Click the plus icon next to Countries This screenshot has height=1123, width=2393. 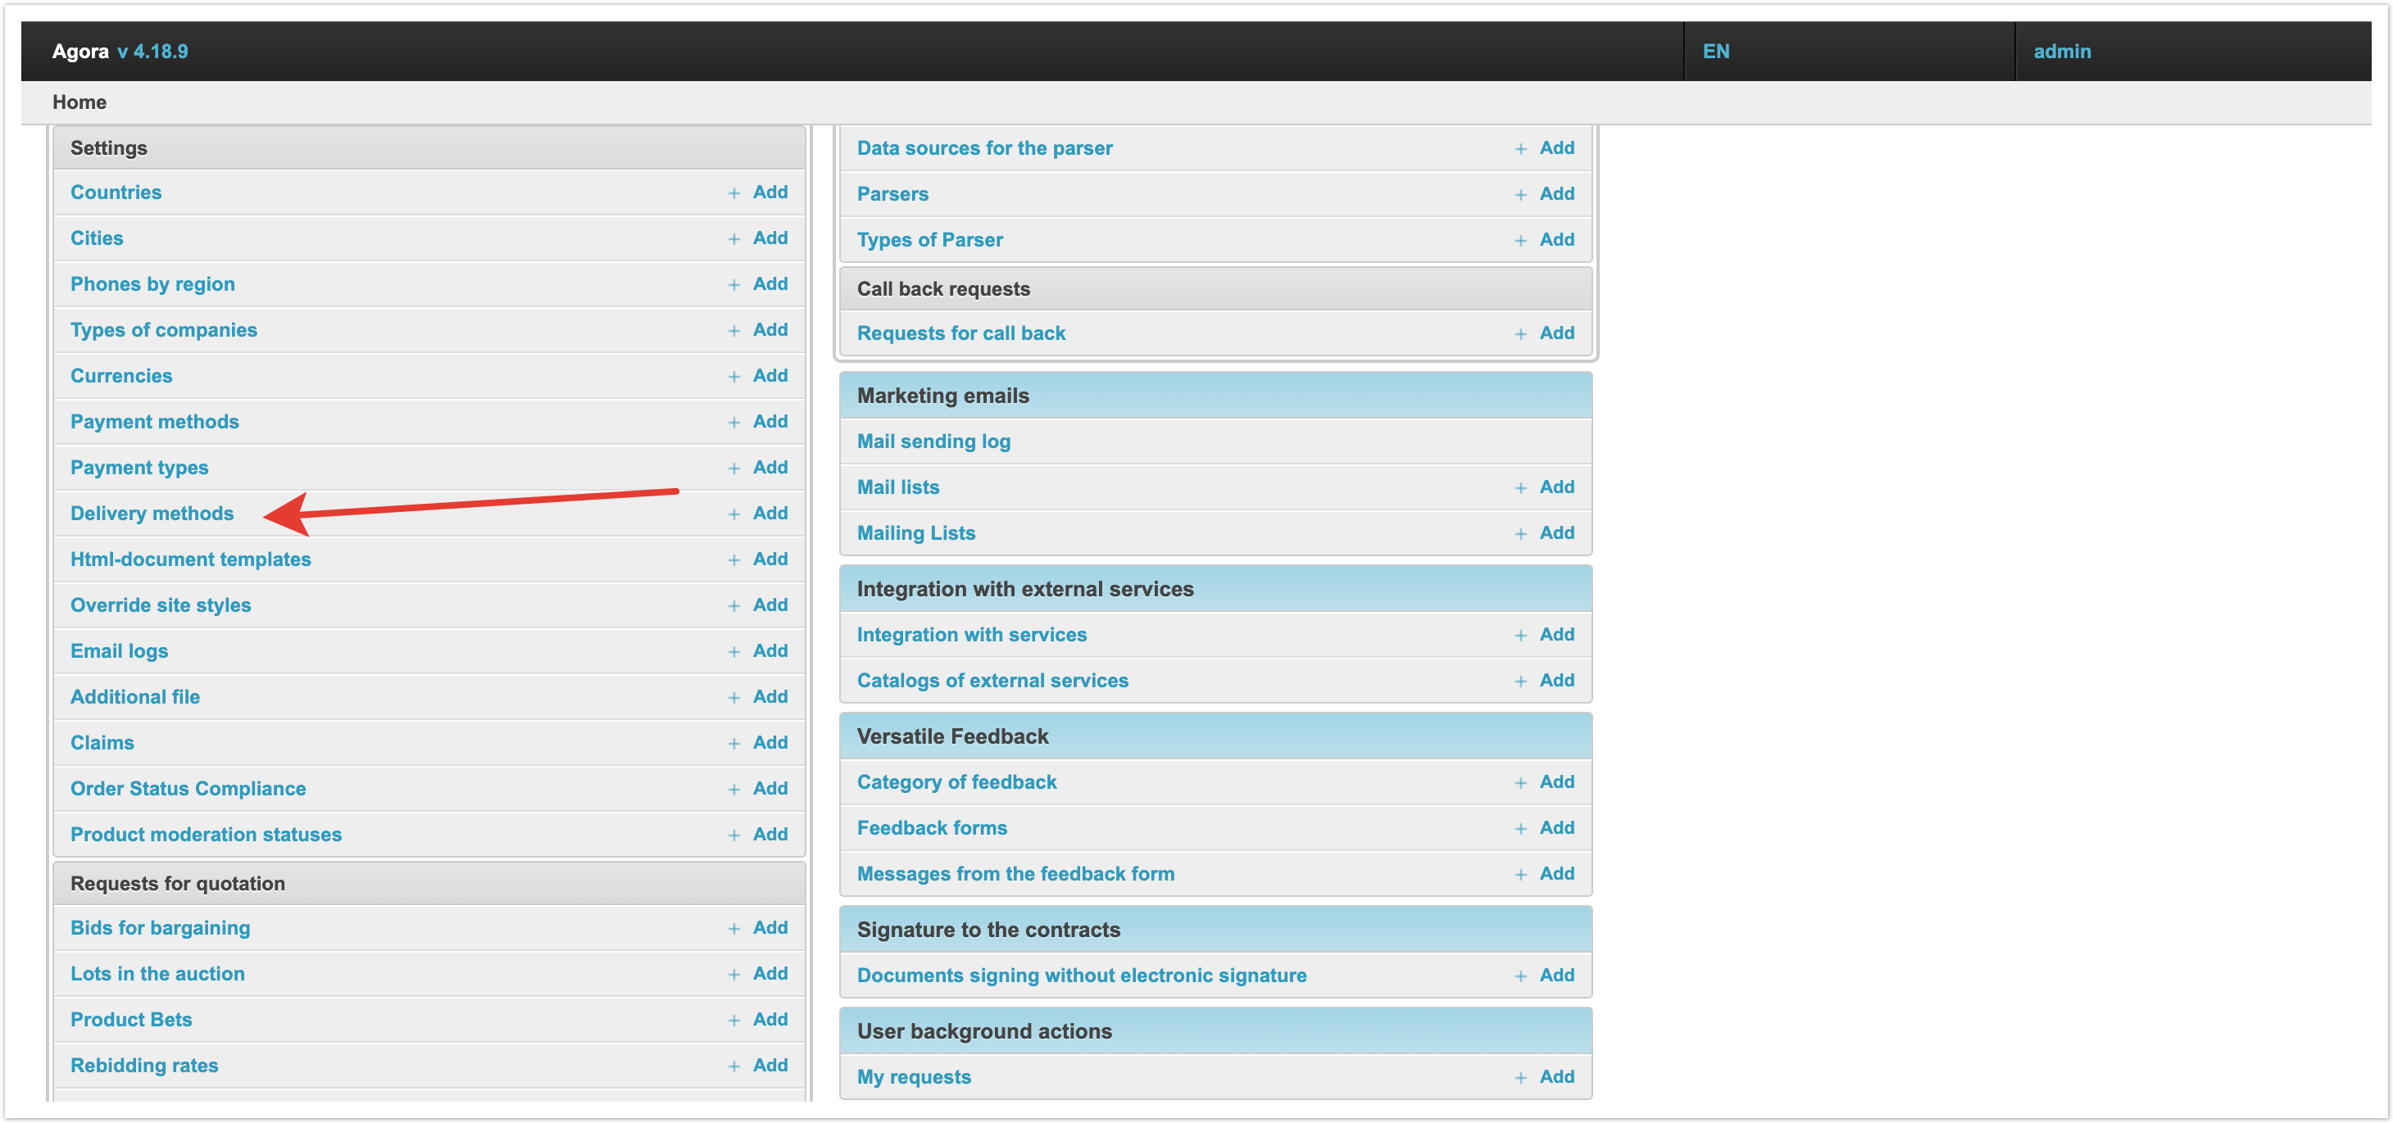[733, 193]
